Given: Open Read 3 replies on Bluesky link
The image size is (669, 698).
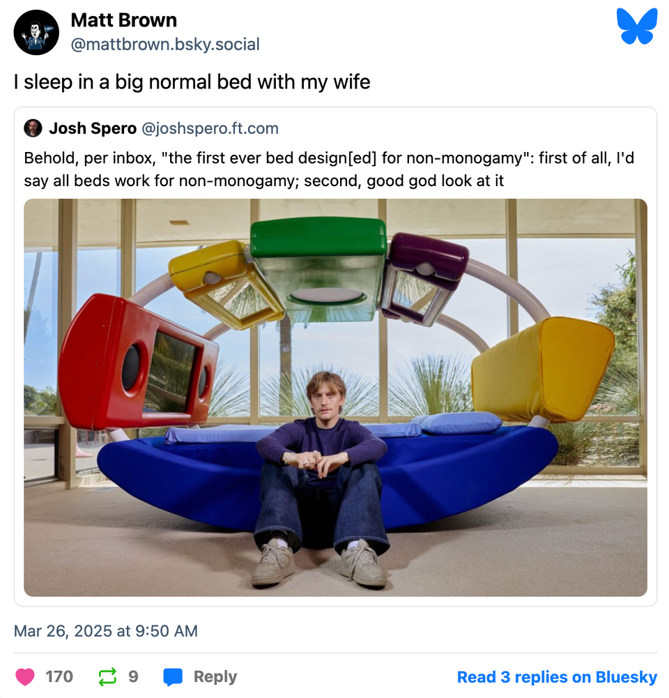Looking at the screenshot, I should (x=557, y=677).
